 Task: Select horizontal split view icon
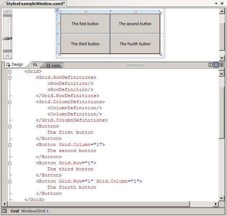point(216,65)
